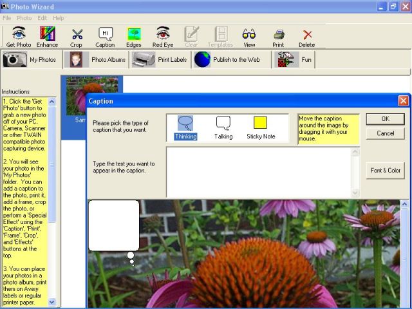Screen dimensions: 412x309
Task: Open the File menu
Action: tap(7, 18)
